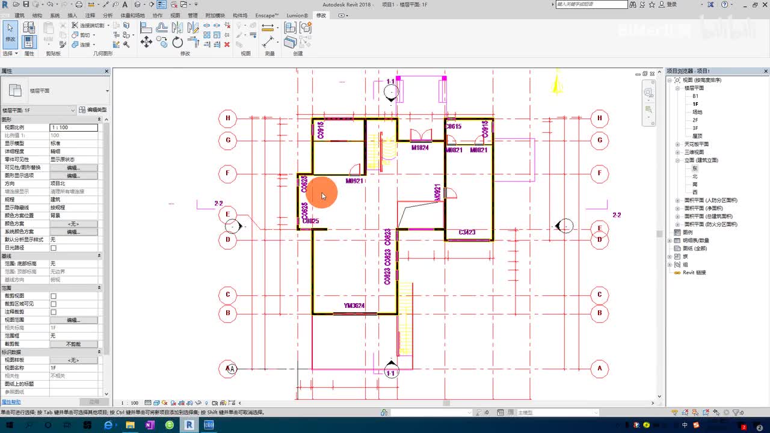Expand the 三维视图 tree node
Viewport: 770px width, 433px height.
click(677, 152)
